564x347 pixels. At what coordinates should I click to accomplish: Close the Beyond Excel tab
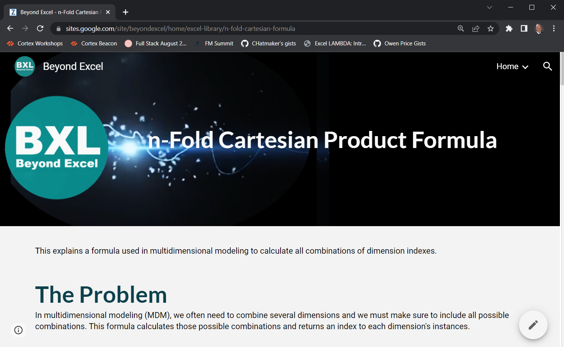(108, 12)
